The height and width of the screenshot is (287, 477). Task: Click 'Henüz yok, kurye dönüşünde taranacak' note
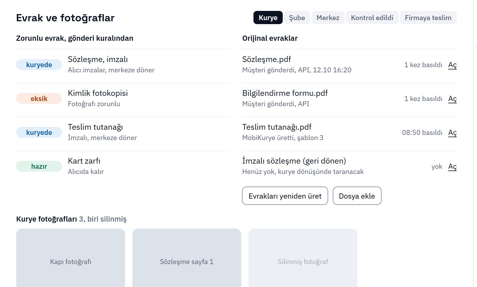(303, 172)
